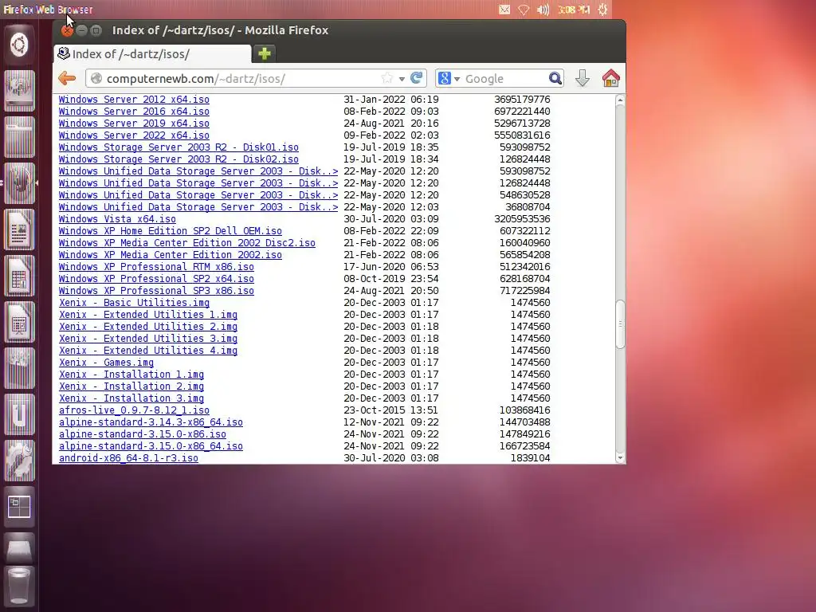Open the session power gear menu

[602, 10]
